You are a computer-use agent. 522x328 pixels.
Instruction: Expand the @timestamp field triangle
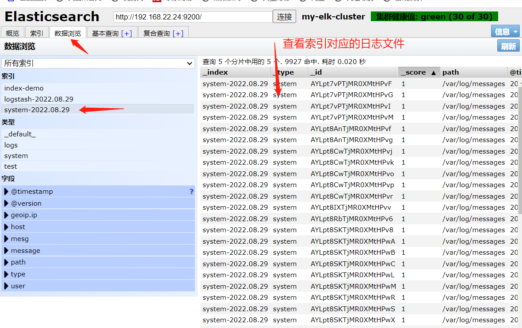6,191
